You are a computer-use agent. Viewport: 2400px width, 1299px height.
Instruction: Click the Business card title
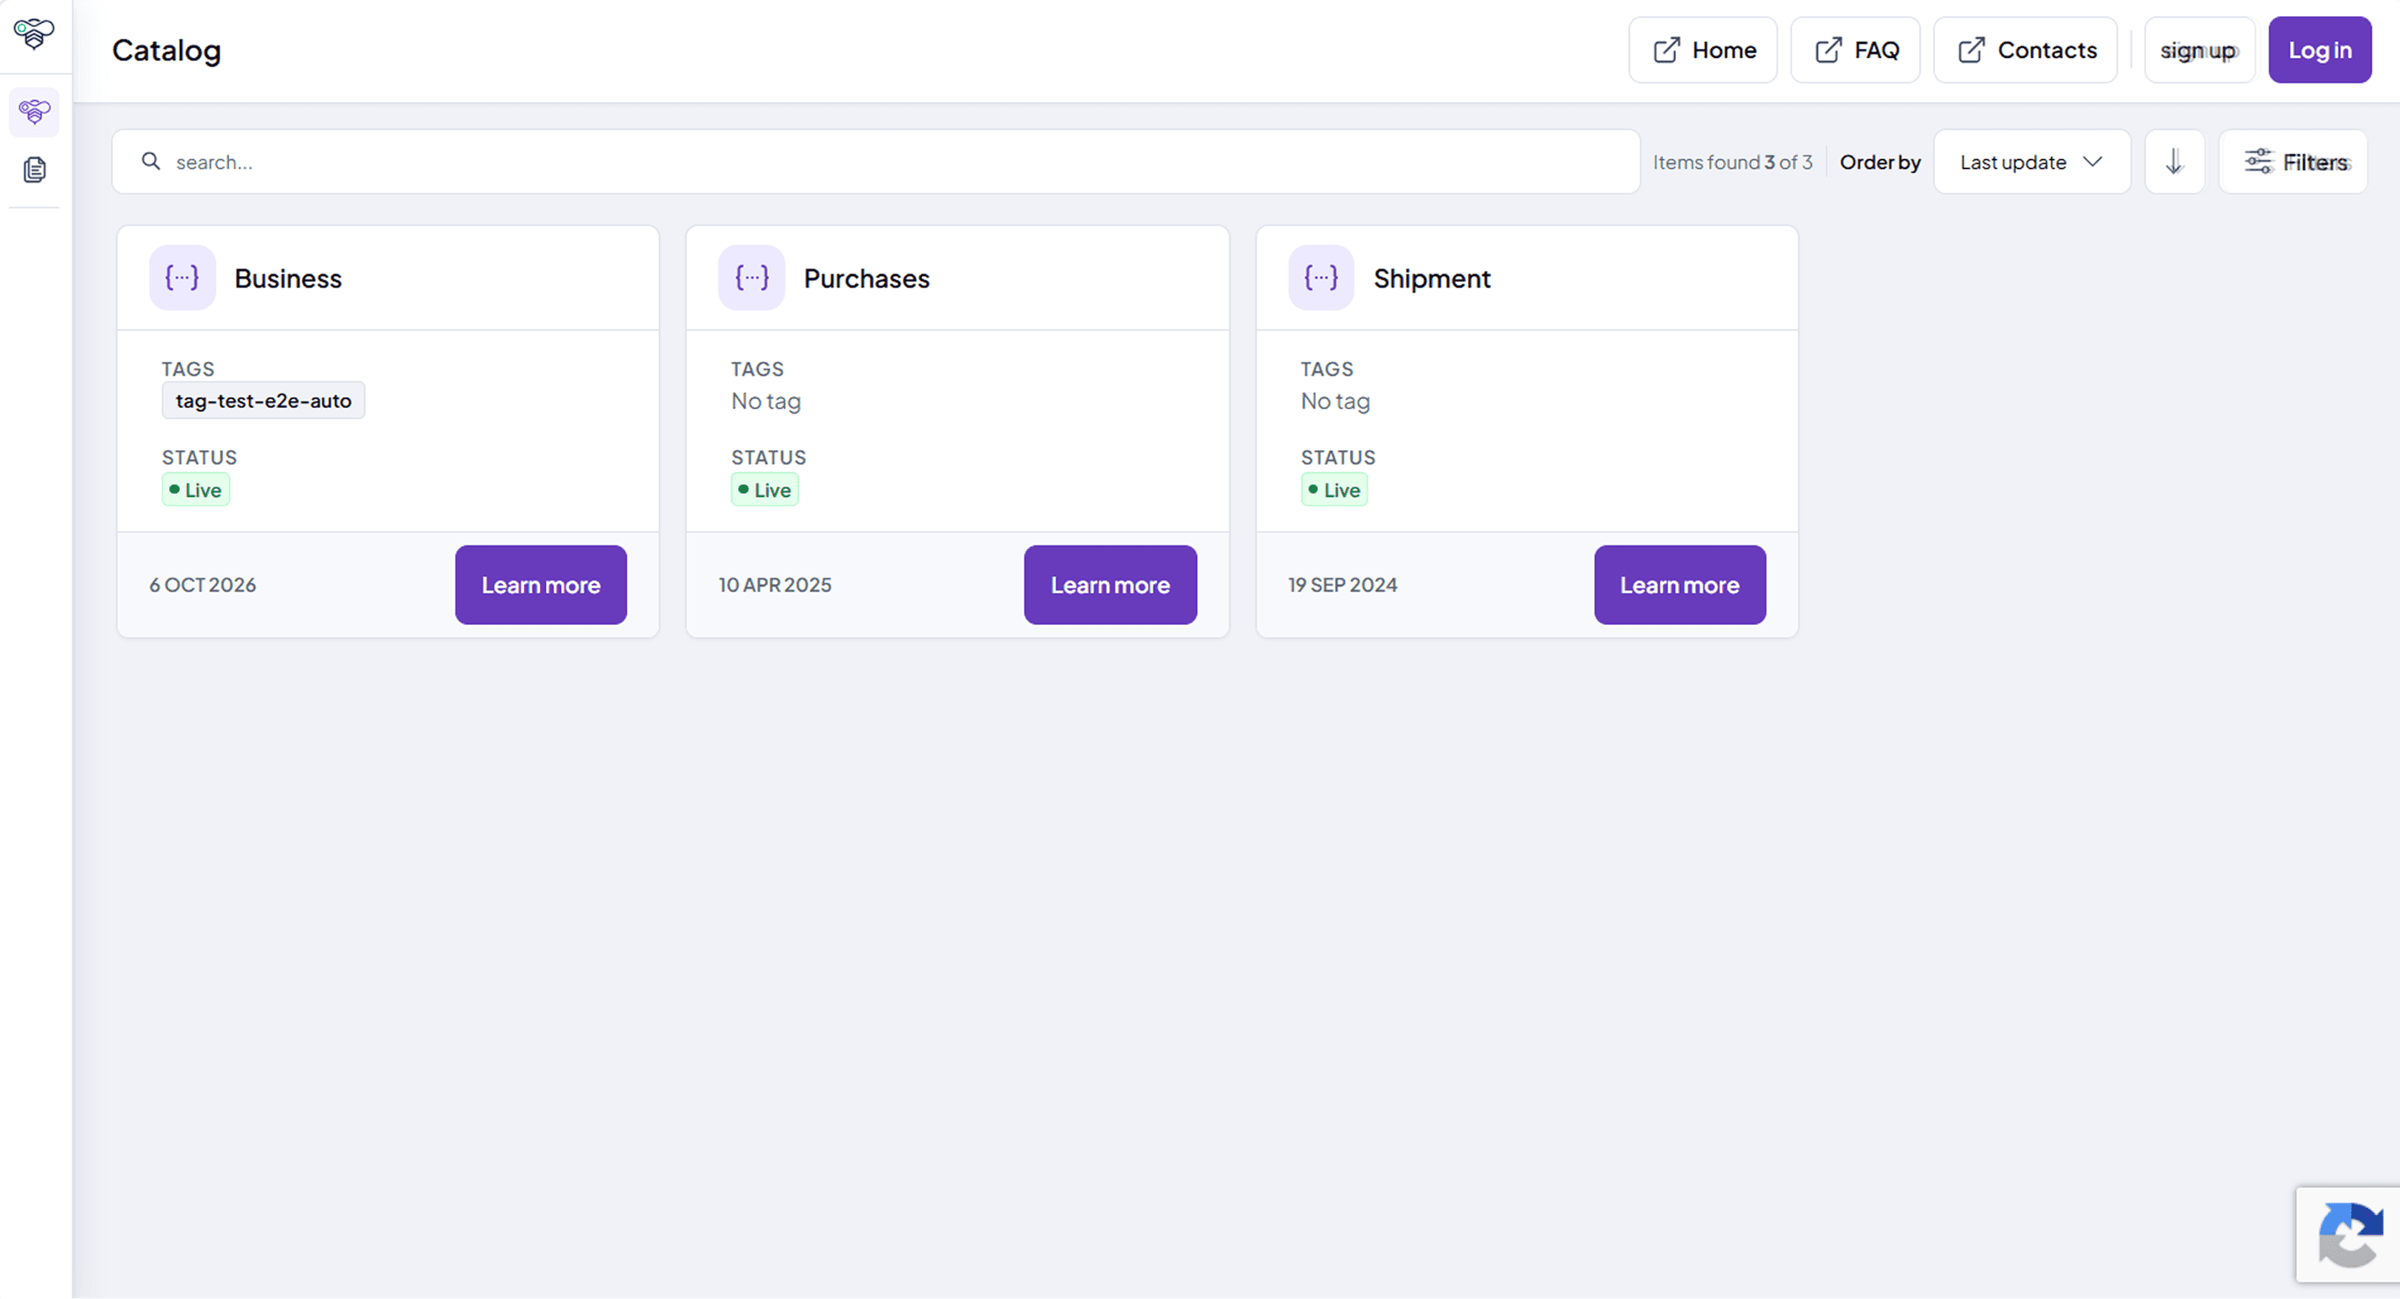point(288,278)
